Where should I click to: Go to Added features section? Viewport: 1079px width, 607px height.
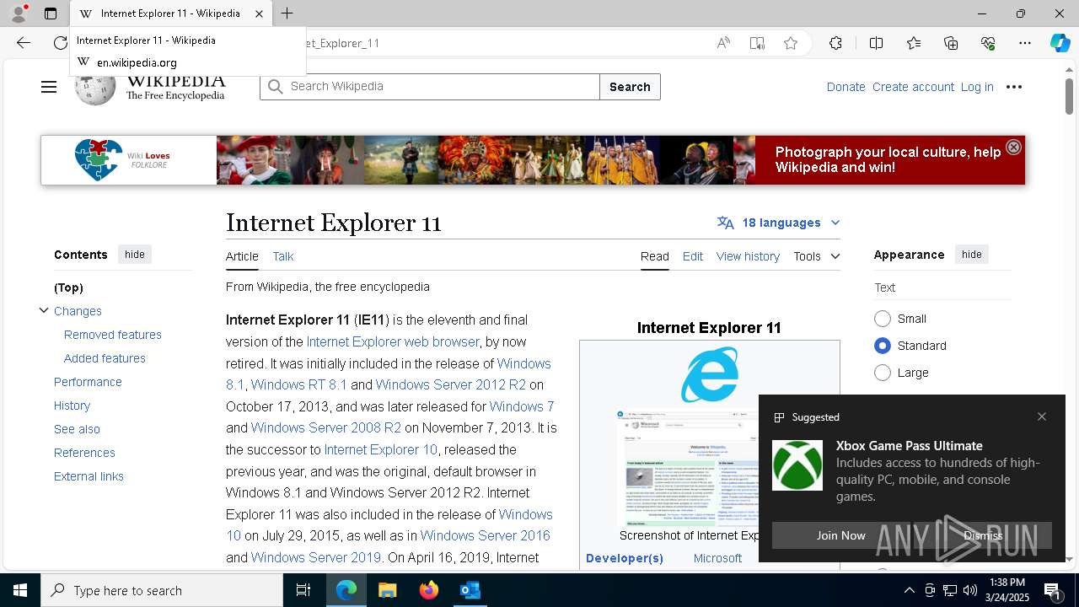click(105, 358)
